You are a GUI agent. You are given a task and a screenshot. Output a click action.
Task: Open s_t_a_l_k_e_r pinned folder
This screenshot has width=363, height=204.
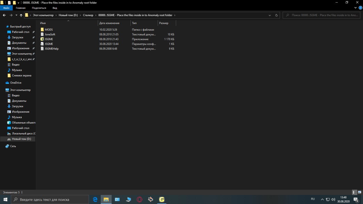22,59
